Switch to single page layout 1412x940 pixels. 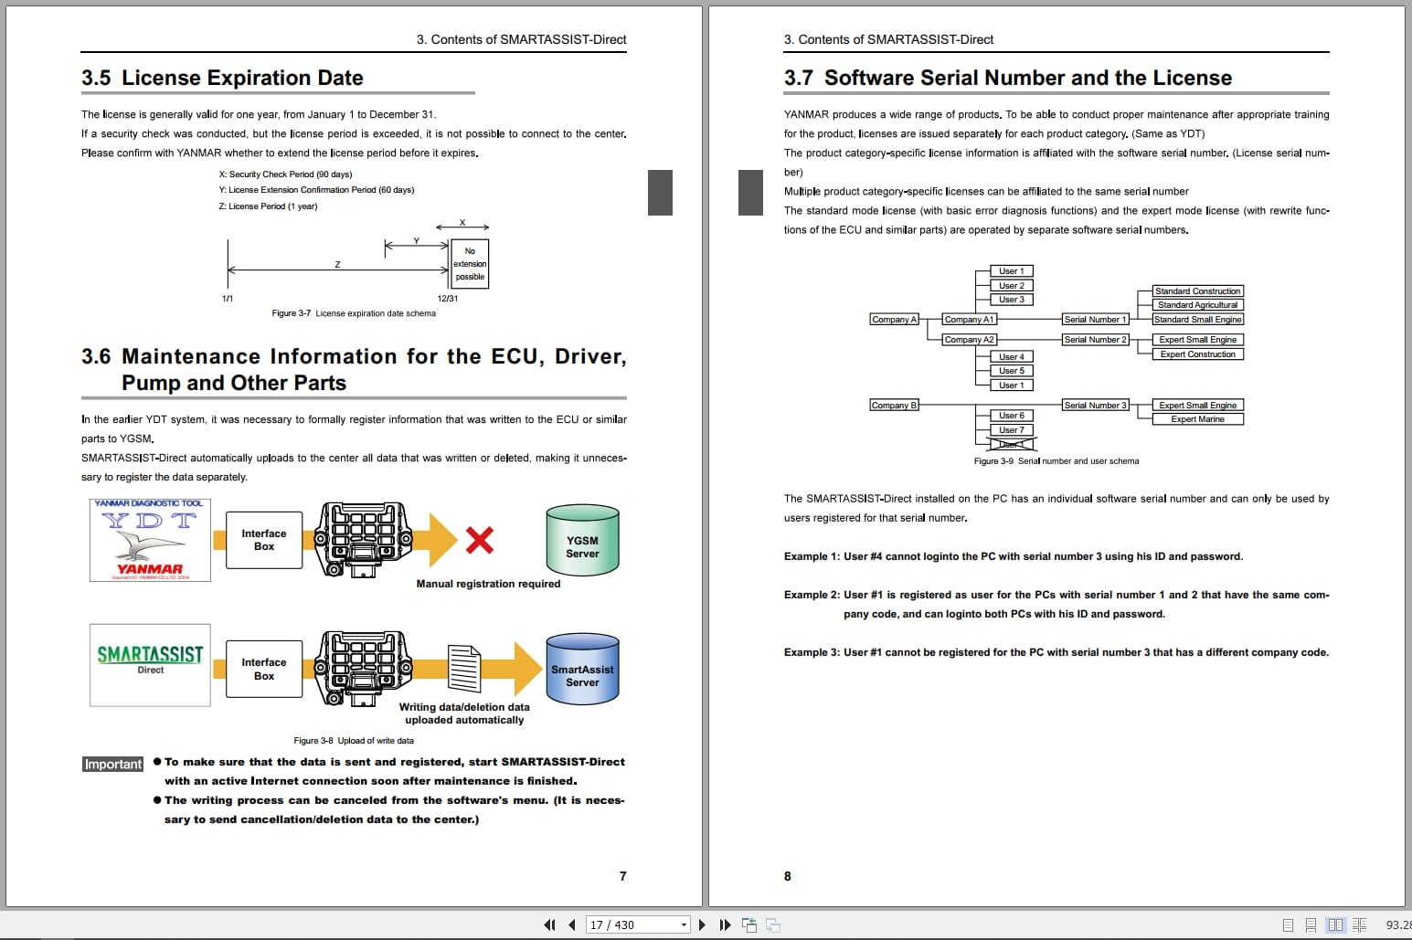point(1288,924)
